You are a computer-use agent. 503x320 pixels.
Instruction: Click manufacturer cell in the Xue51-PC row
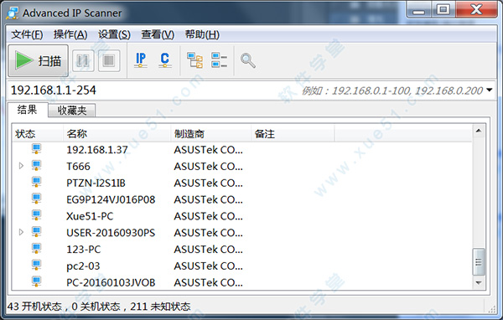click(x=208, y=216)
